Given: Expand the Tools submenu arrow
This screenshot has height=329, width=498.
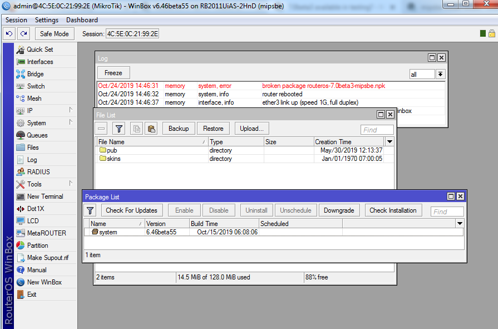Looking at the screenshot, I should (71, 183).
